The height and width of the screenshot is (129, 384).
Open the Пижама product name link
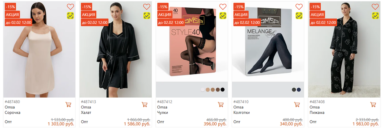coord(317,113)
